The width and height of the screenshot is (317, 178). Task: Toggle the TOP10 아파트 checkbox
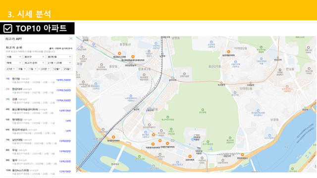[8, 29]
